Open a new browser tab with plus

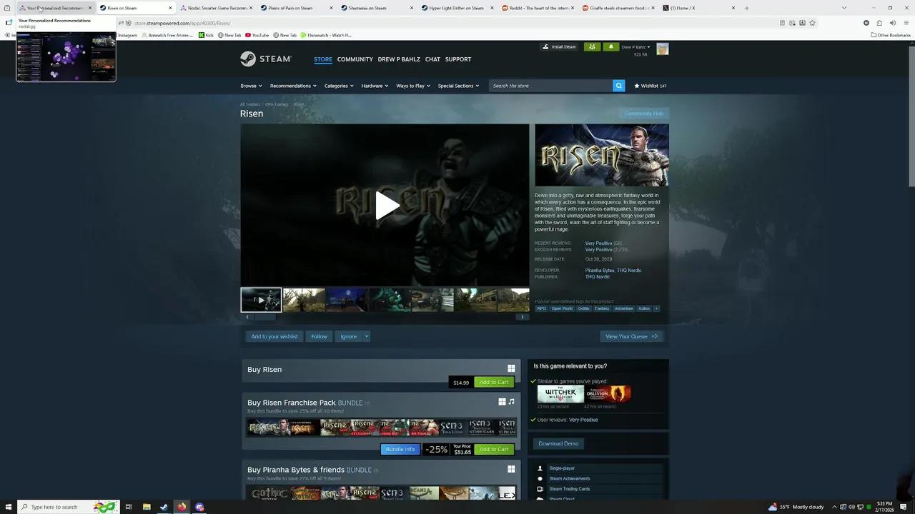(x=747, y=8)
